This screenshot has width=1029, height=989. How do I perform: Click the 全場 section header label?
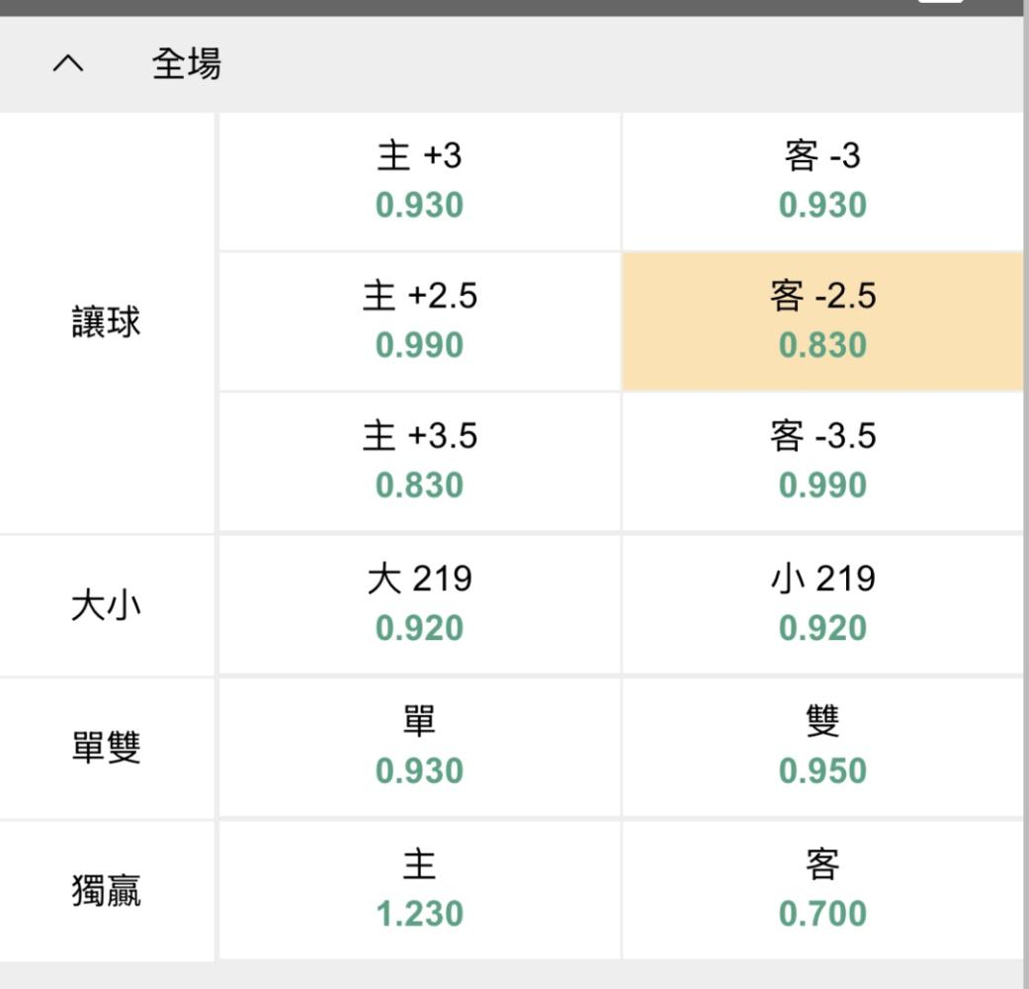pos(186,65)
